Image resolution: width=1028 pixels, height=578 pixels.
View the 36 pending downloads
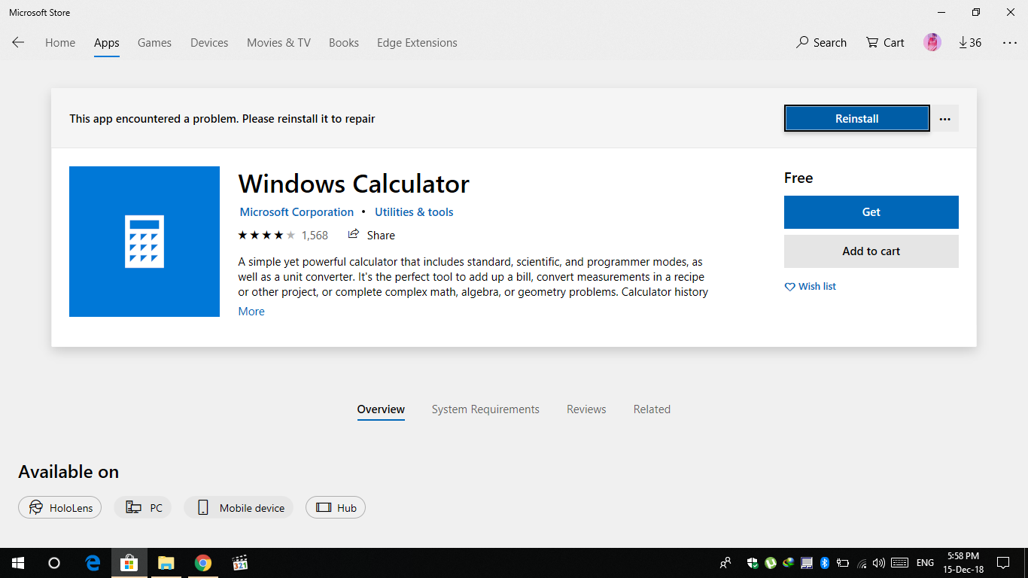[x=970, y=43]
